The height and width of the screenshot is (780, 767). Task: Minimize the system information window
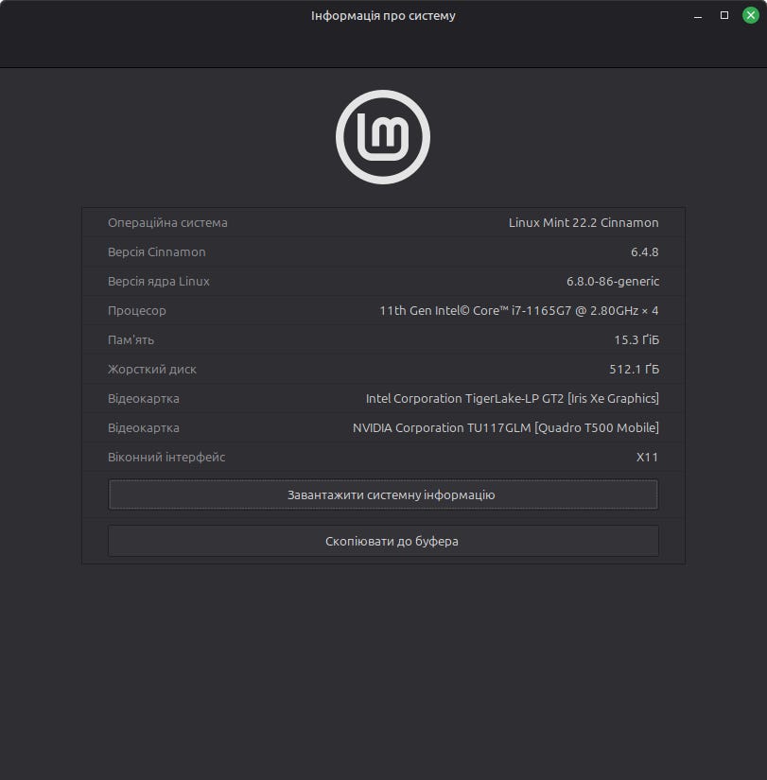click(698, 15)
